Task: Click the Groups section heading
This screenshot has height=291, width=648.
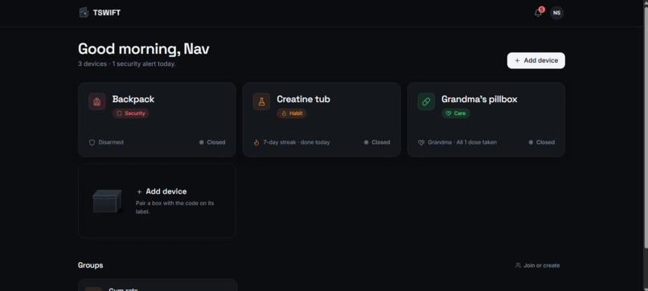Action: click(91, 265)
